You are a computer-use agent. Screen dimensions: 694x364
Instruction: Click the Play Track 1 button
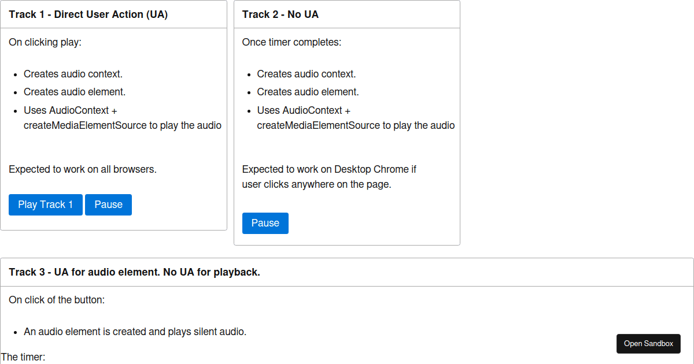point(46,205)
